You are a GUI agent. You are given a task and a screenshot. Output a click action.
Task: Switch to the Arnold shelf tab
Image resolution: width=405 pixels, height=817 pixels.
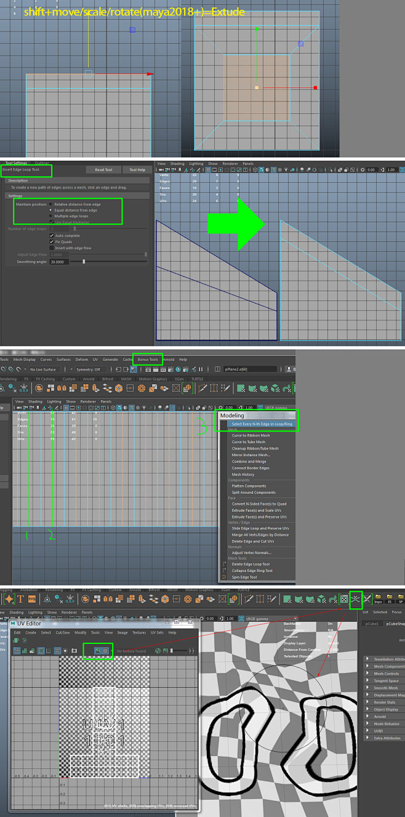[x=88, y=379]
